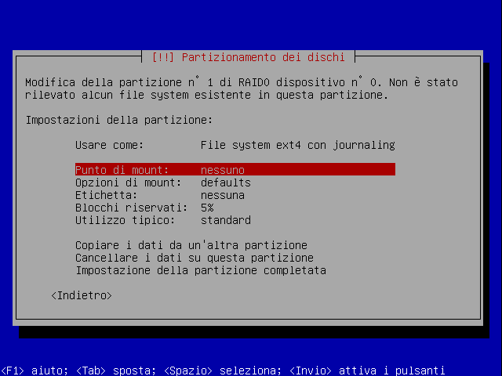Select the "Usare come:" label
Screen dimensions: 502x376
[109, 145]
